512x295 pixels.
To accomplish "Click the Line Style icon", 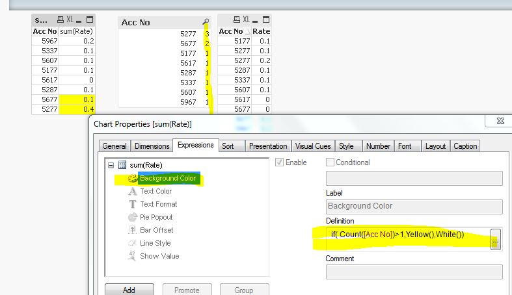I will point(132,243).
